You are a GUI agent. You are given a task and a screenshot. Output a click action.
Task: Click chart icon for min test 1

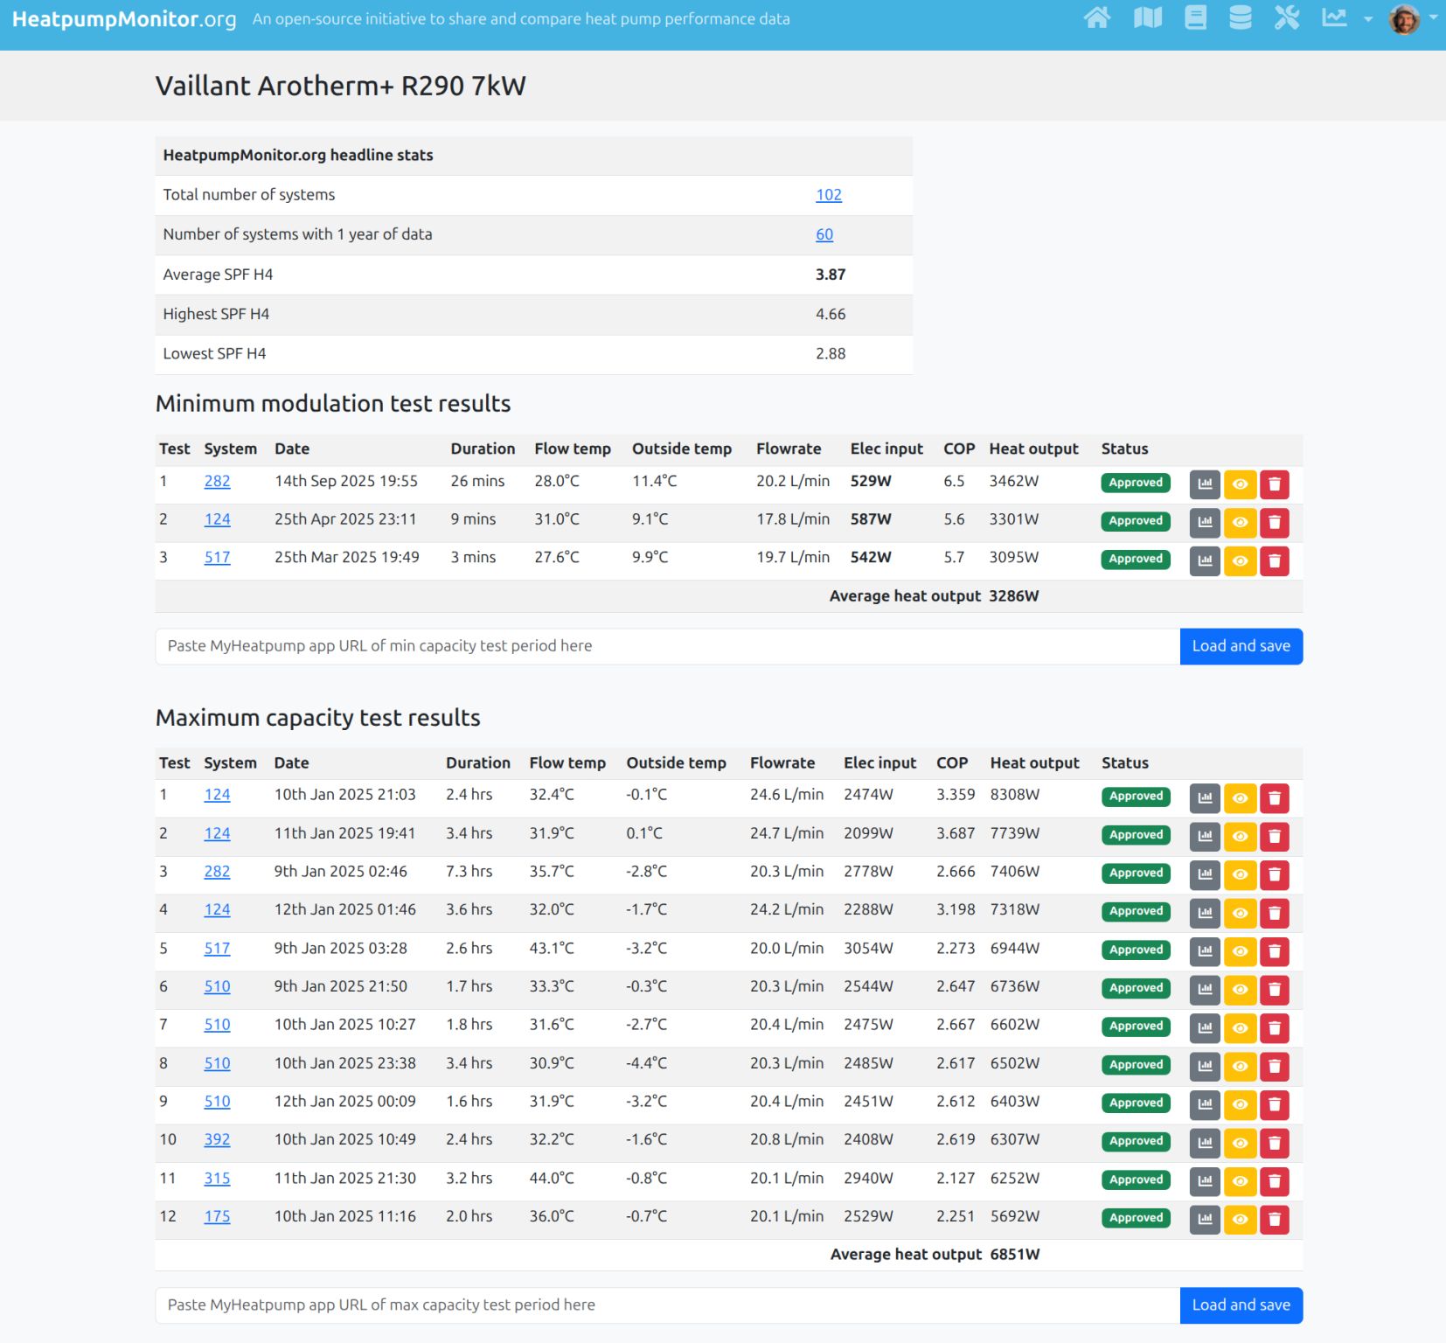coord(1205,484)
